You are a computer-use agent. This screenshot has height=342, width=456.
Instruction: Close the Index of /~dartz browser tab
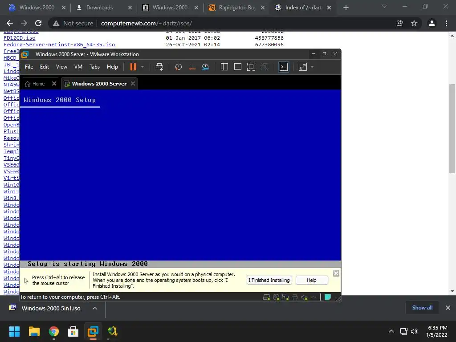(329, 8)
